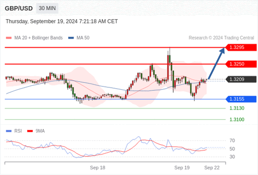Click the 9MA red legend swatch
Screen dimensions: 258x175
(x=30, y=131)
